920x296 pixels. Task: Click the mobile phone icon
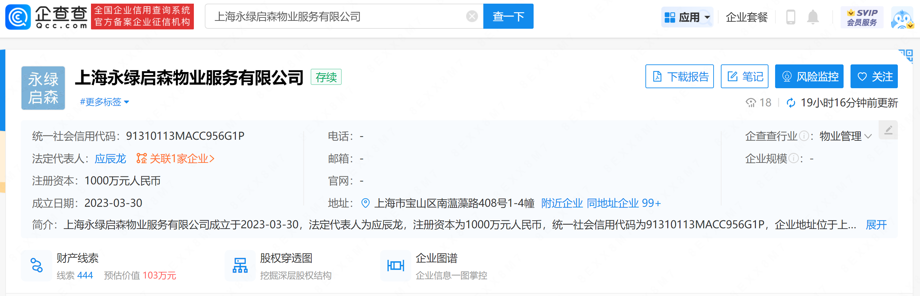790,17
